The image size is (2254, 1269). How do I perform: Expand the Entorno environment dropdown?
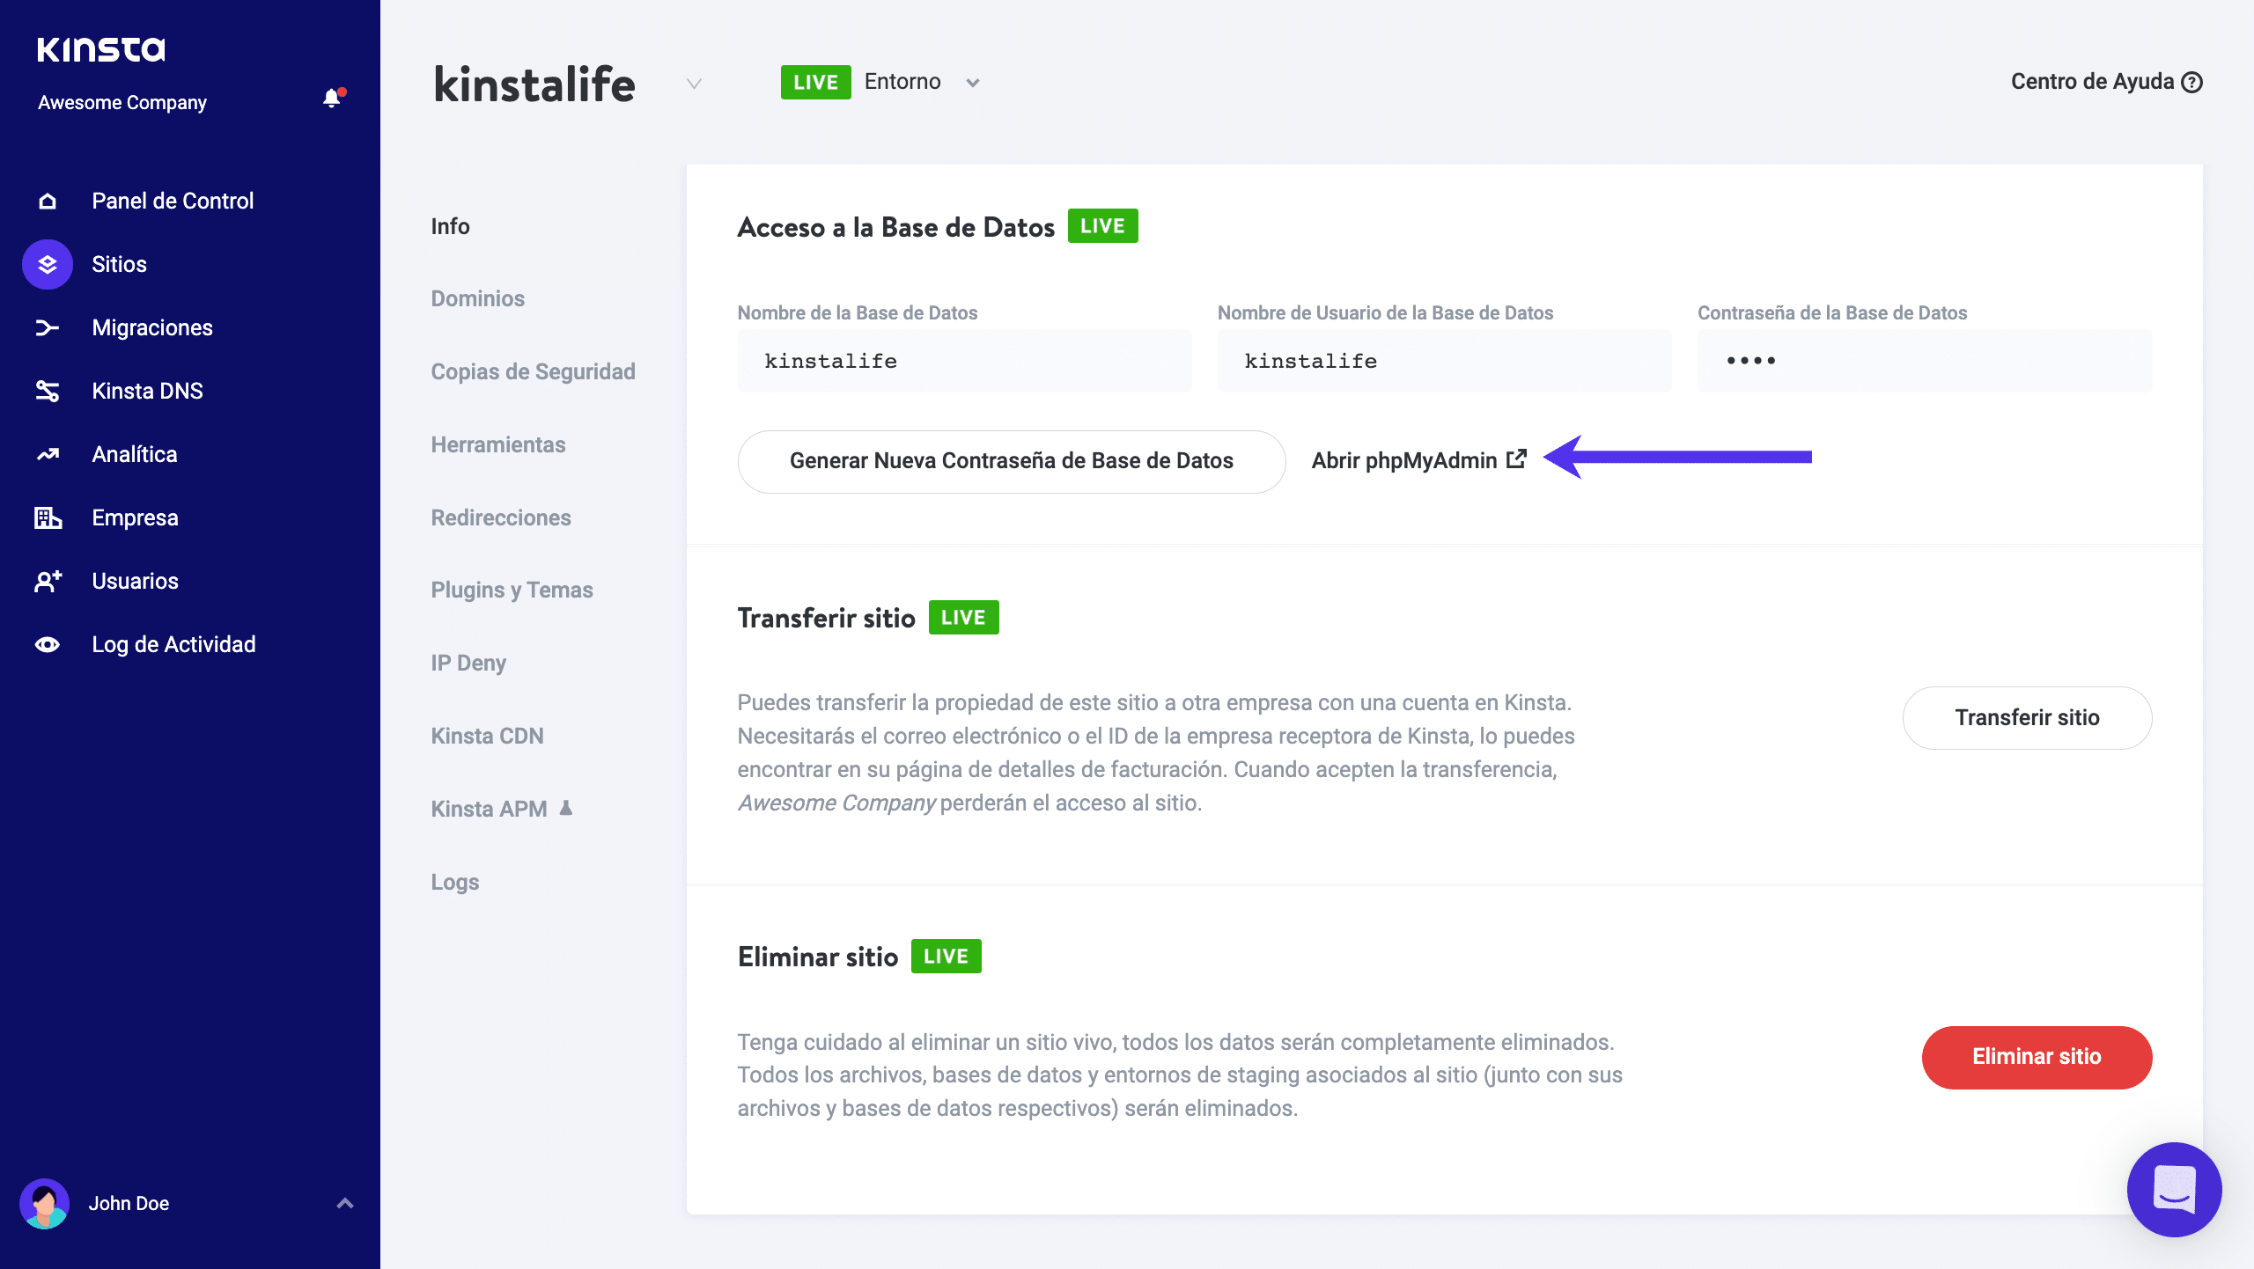click(x=972, y=83)
